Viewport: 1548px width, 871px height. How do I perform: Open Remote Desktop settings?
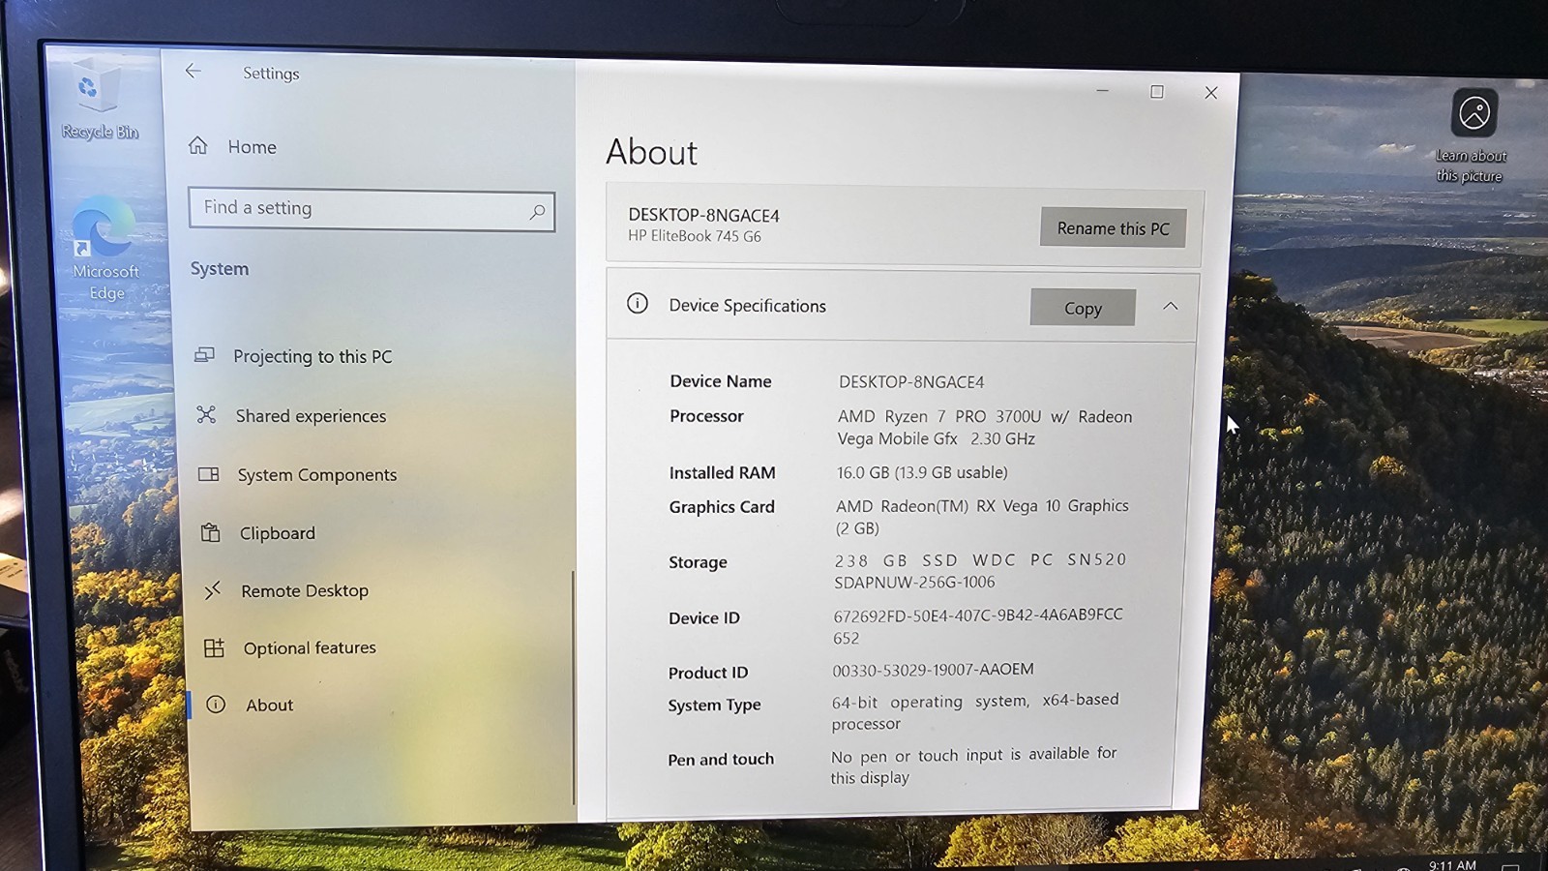[x=305, y=590]
